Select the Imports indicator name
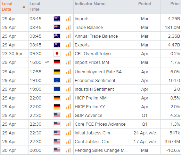 click(82, 19)
